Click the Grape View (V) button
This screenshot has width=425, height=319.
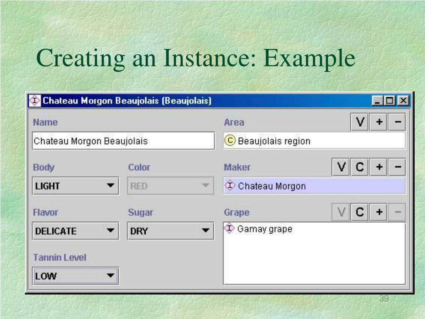(x=341, y=212)
